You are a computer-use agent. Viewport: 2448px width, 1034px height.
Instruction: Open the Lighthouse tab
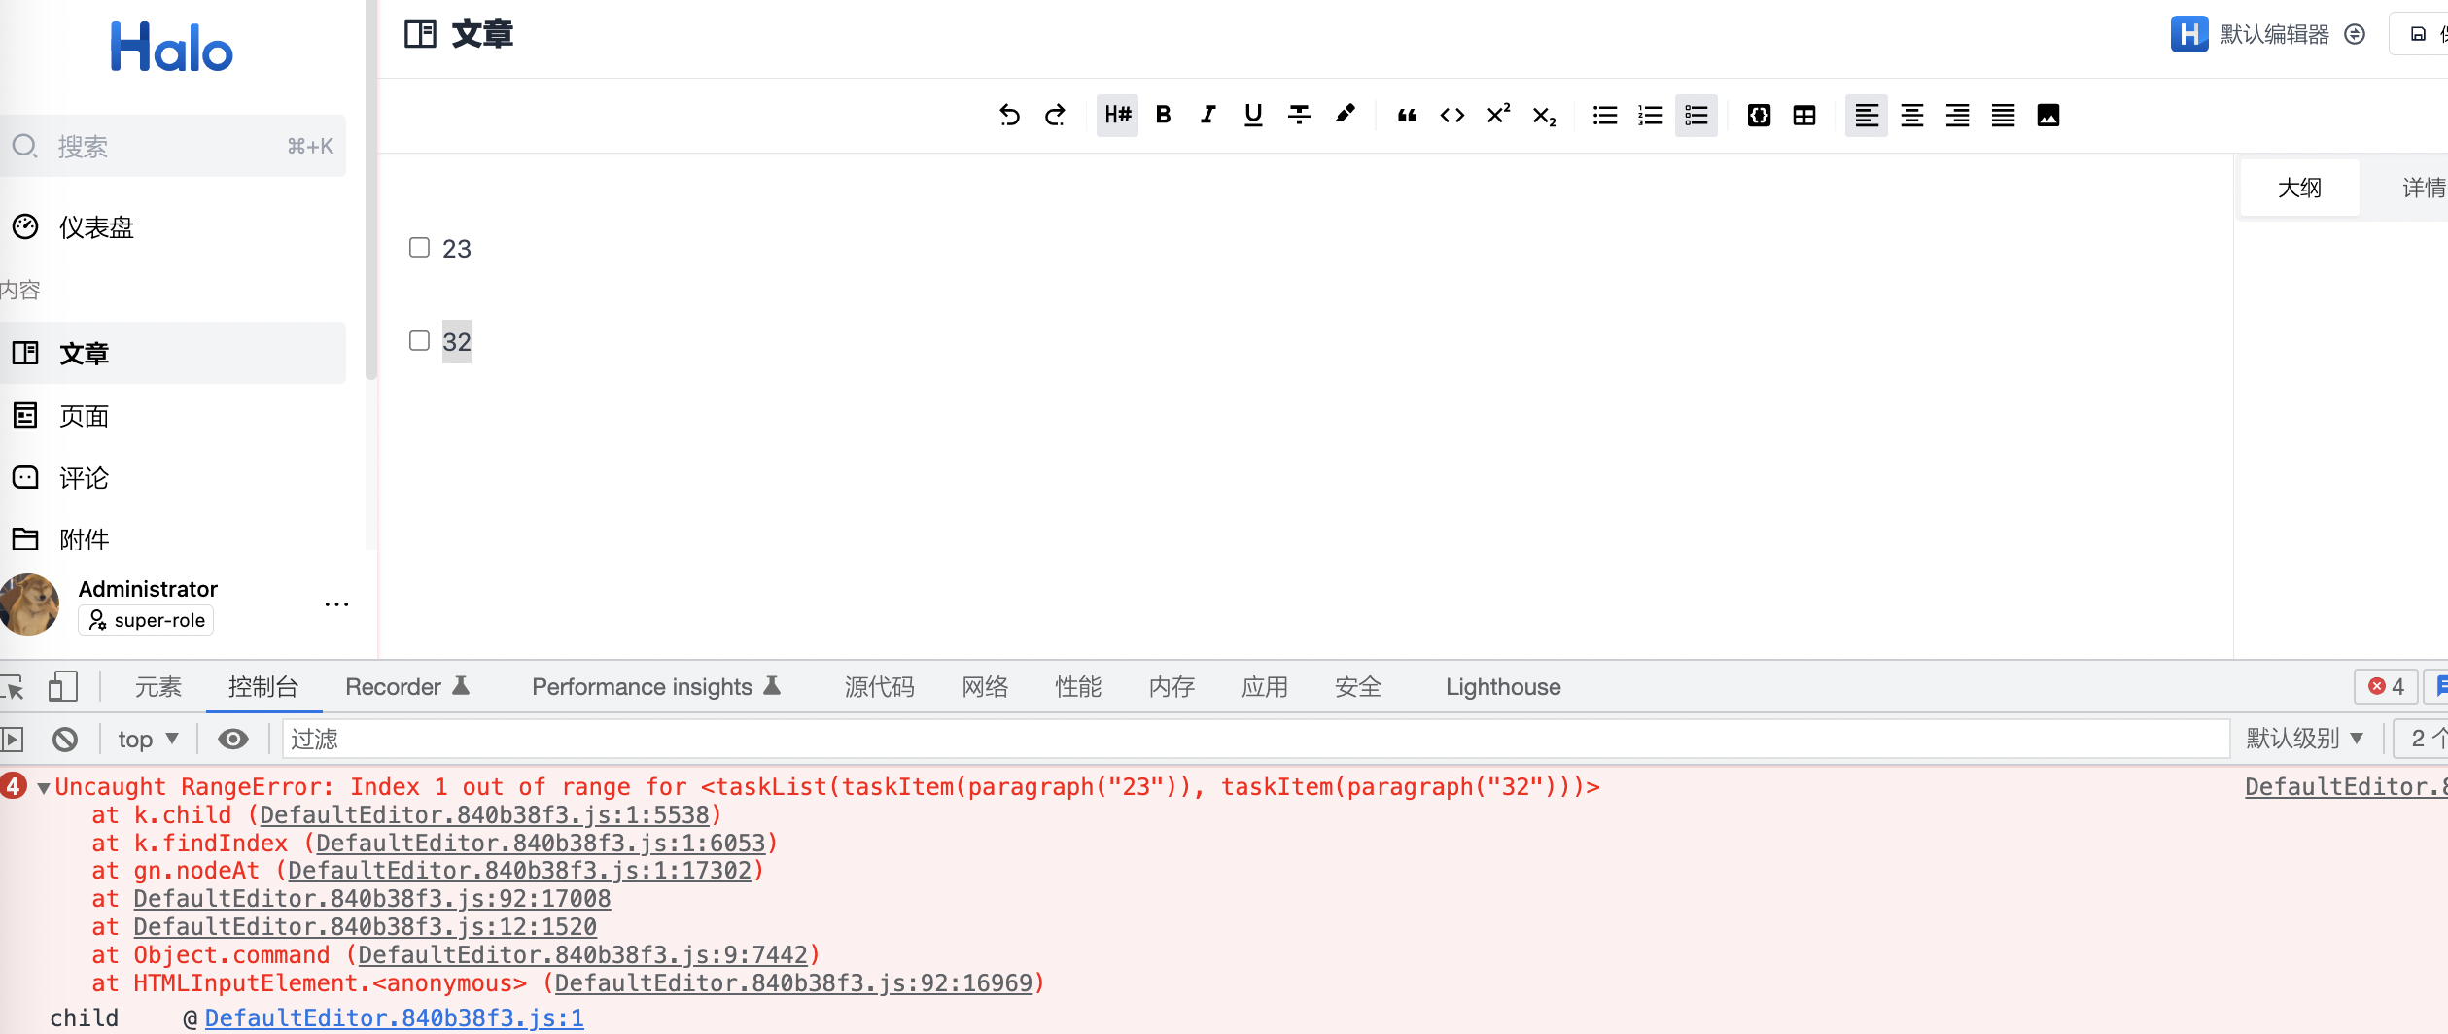pos(1503,687)
